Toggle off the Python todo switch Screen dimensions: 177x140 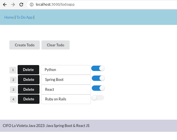pos(98,68)
